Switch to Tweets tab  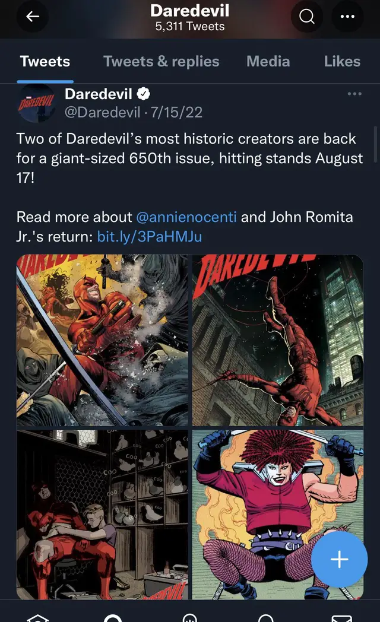click(x=45, y=62)
